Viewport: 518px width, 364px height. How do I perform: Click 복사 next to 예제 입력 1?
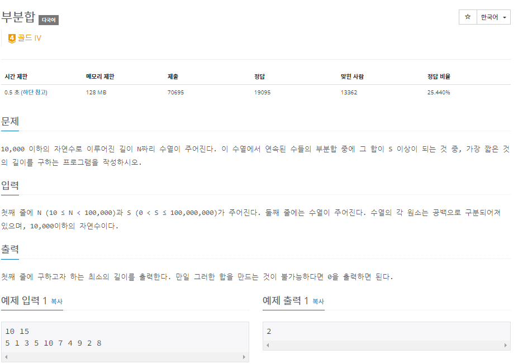tap(56, 301)
